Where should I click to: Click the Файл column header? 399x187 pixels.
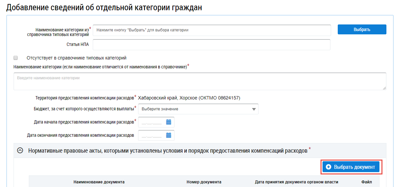click(x=367, y=182)
